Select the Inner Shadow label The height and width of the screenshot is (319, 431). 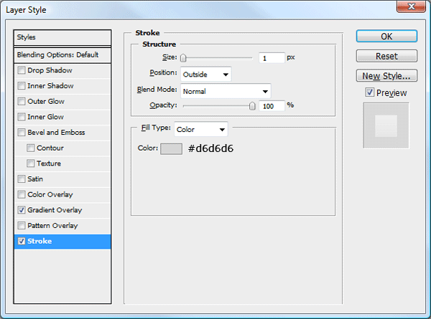tap(50, 86)
